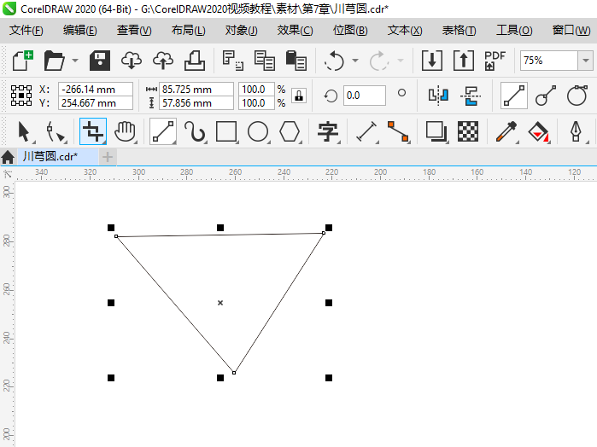Export with up-arrow icon

click(x=464, y=60)
